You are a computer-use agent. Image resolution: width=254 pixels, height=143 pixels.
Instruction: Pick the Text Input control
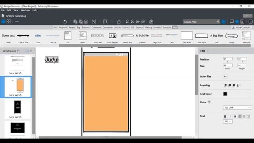[202, 36]
